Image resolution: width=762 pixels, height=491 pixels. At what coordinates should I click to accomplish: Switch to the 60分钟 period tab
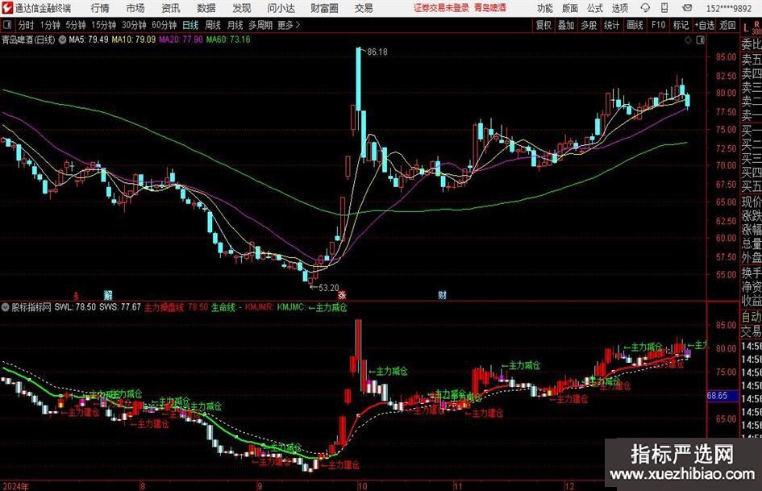pyautogui.click(x=164, y=25)
